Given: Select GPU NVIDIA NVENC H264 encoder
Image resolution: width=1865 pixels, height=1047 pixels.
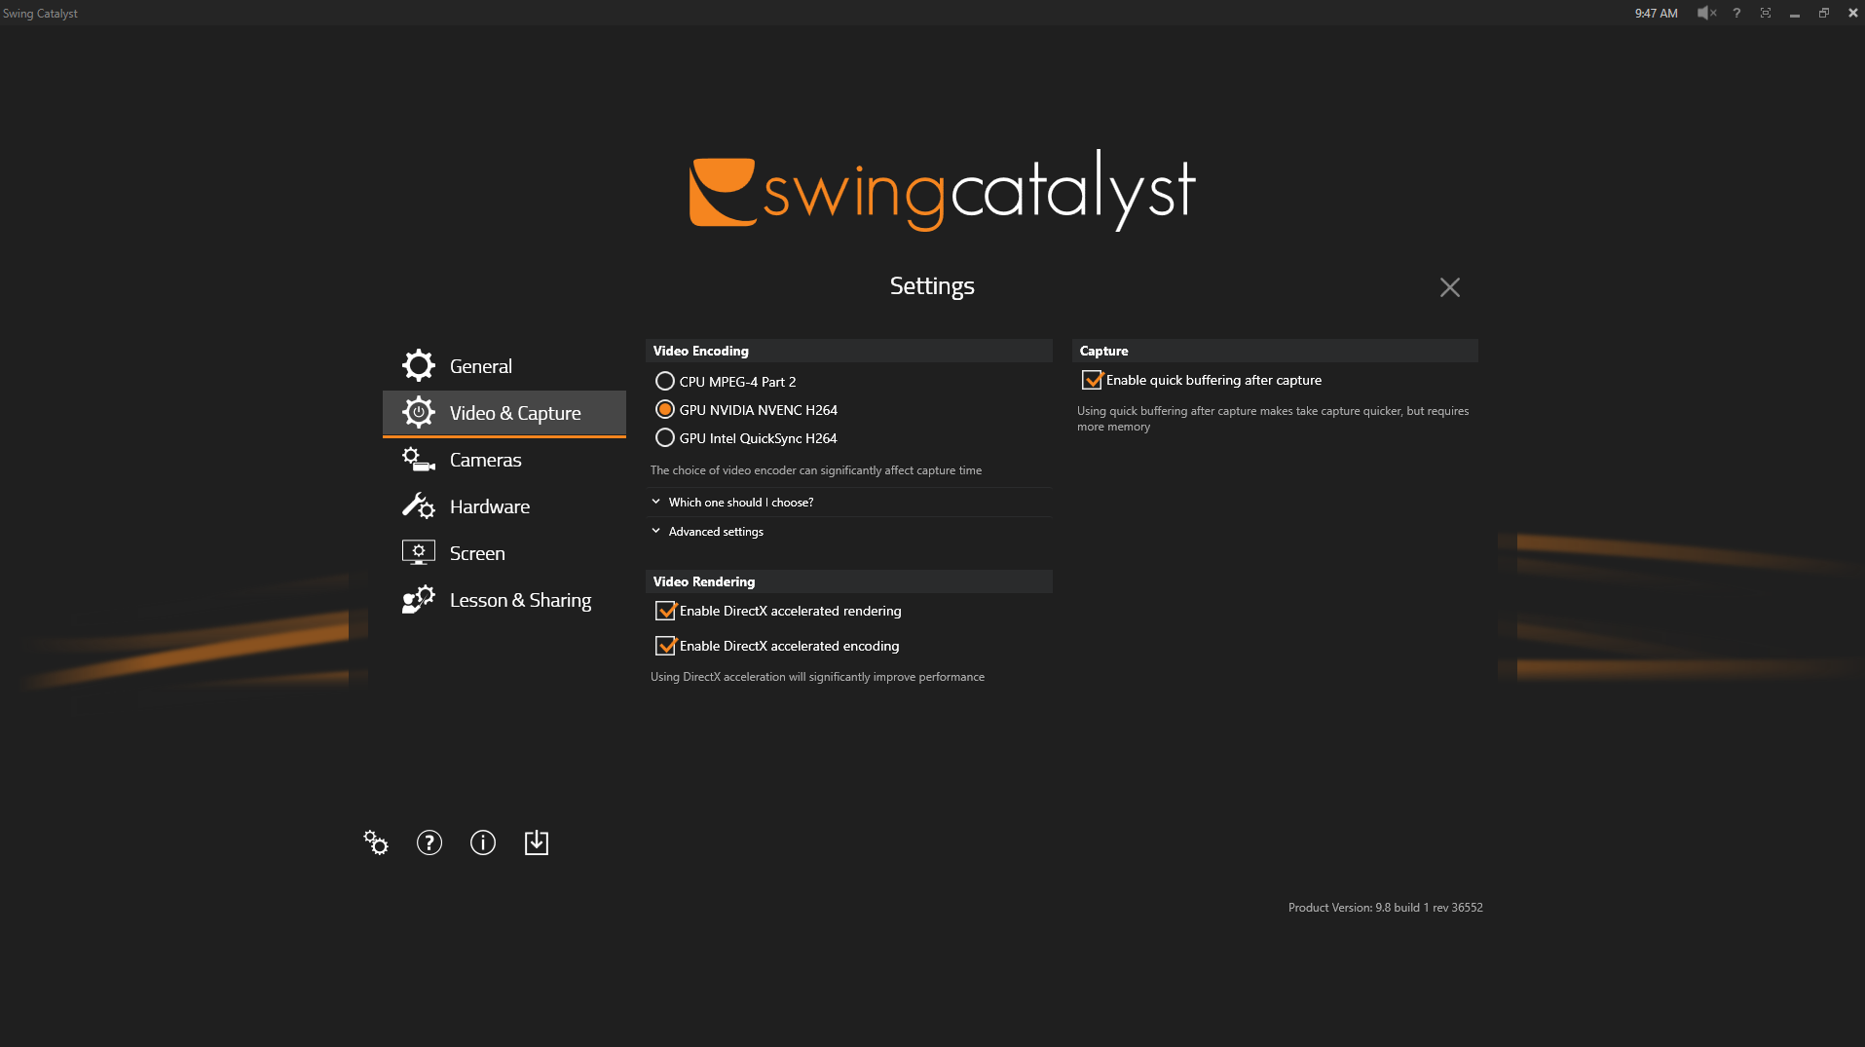Looking at the screenshot, I should pyautogui.click(x=665, y=410).
